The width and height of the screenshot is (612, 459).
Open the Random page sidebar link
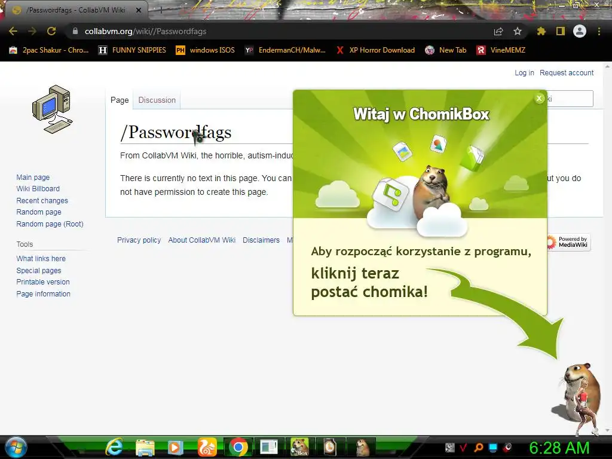tap(39, 212)
